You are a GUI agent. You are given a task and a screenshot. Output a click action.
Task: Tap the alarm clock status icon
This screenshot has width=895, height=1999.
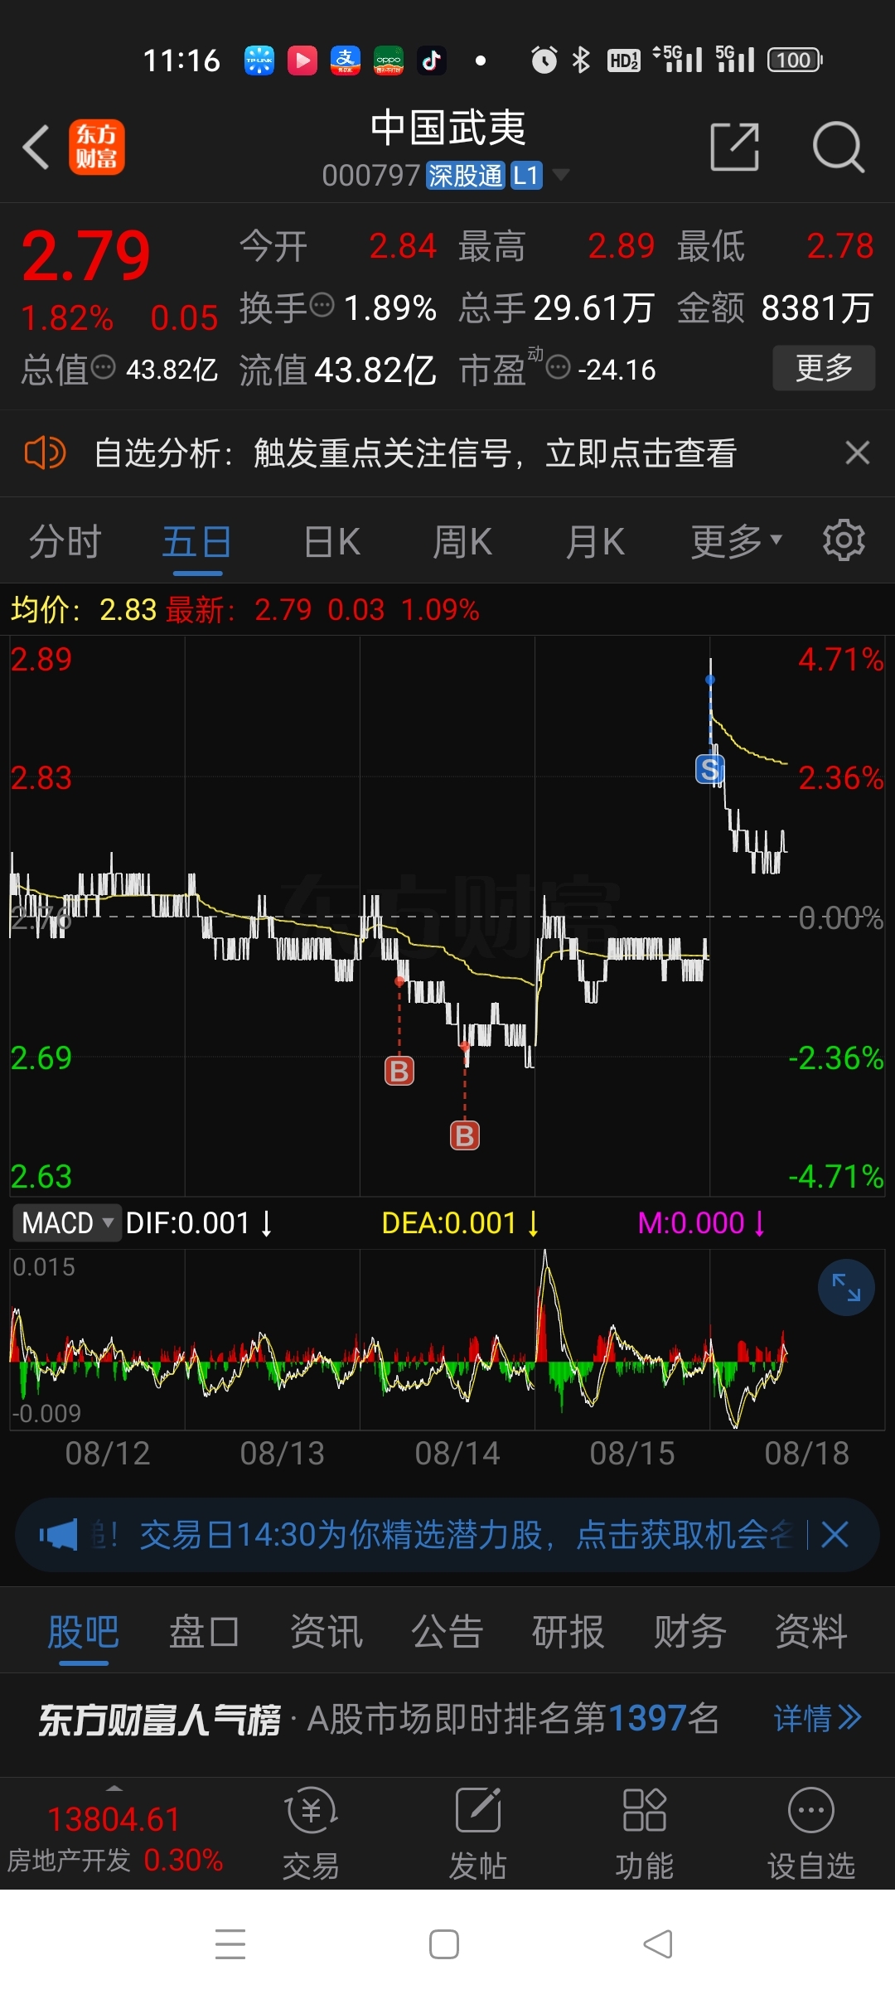pos(544,60)
